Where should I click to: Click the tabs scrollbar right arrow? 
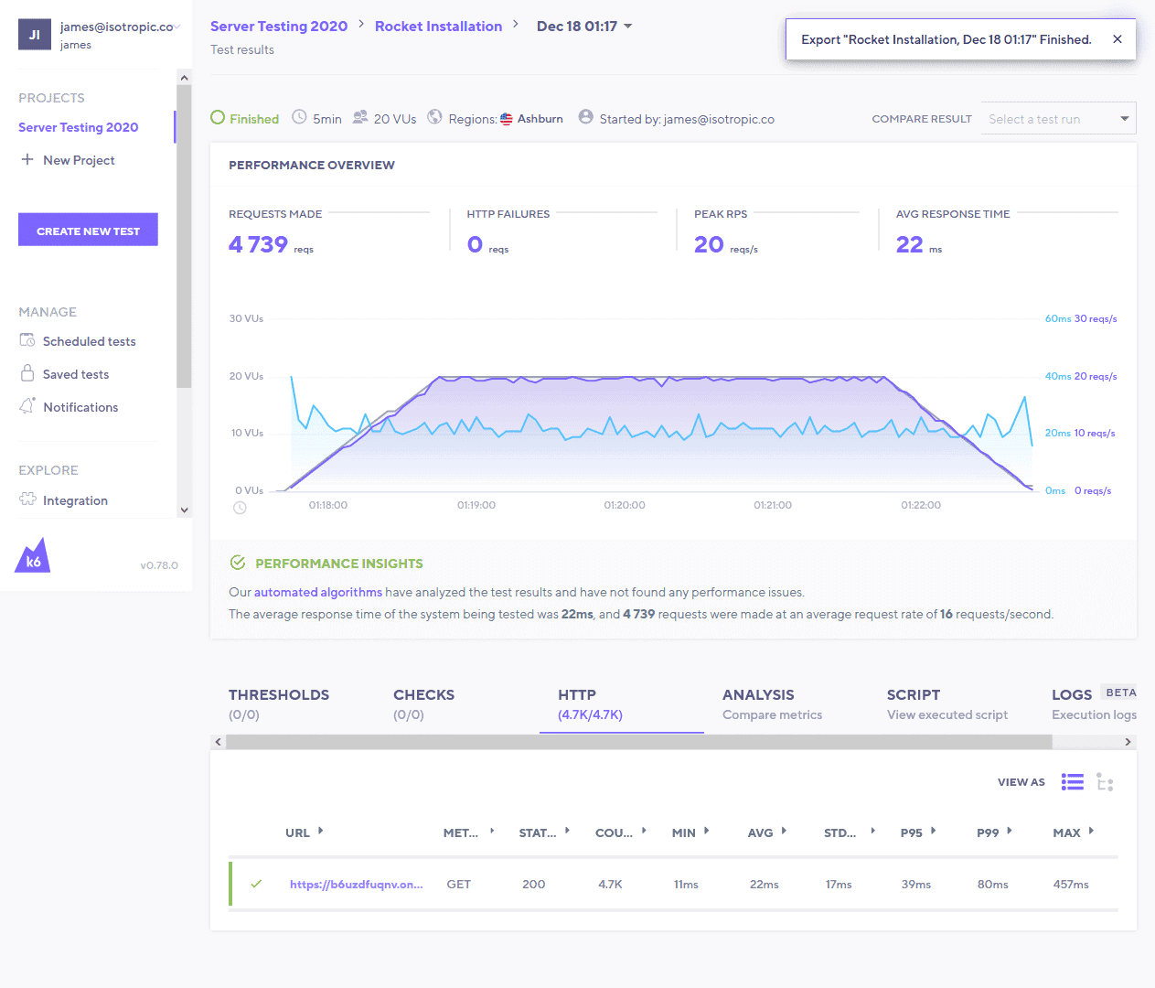tap(1128, 742)
